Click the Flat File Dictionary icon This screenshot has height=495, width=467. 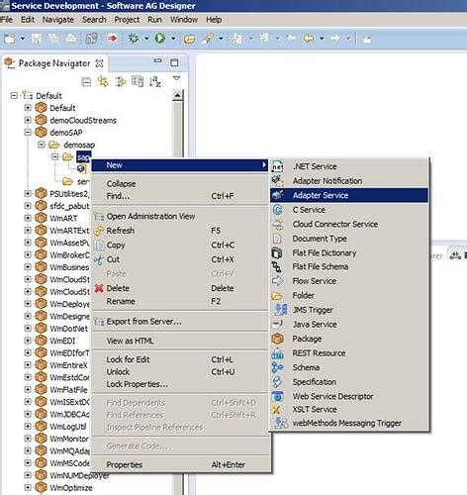277,252
